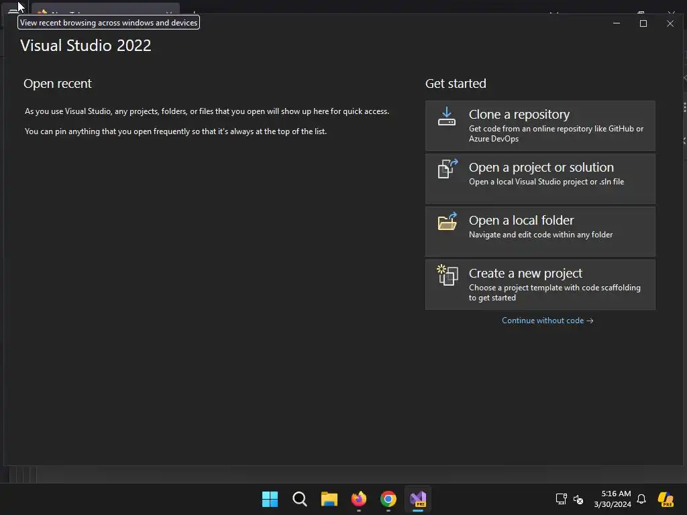Open the clock showing 5:16 AM
The height and width of the screenshot is (515, 687).
(613, 499)
